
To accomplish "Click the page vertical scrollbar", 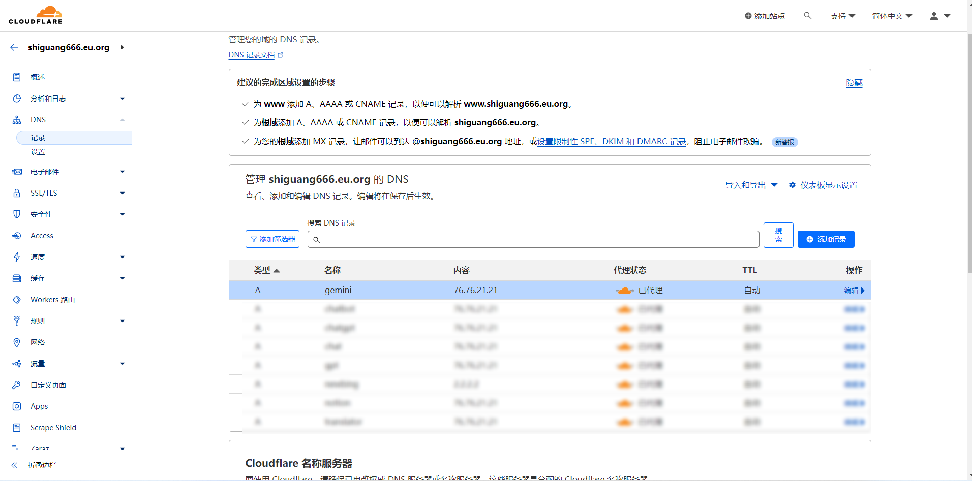I will click(x=969, y=152).
